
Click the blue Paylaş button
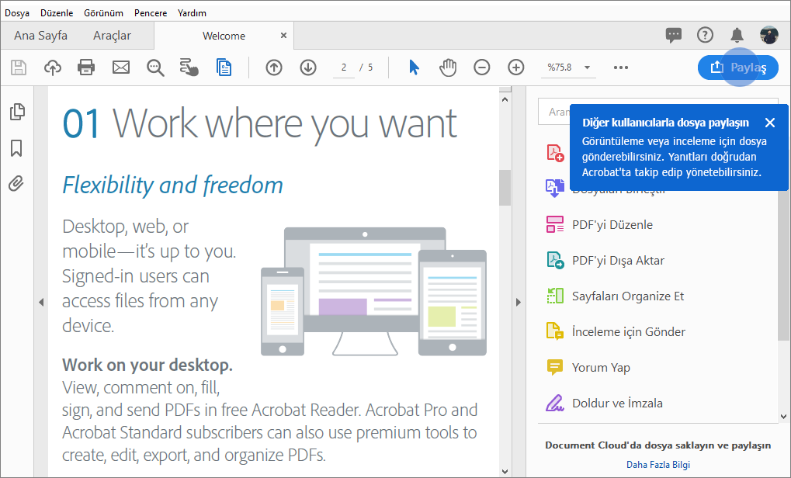(x=738, y=68)
